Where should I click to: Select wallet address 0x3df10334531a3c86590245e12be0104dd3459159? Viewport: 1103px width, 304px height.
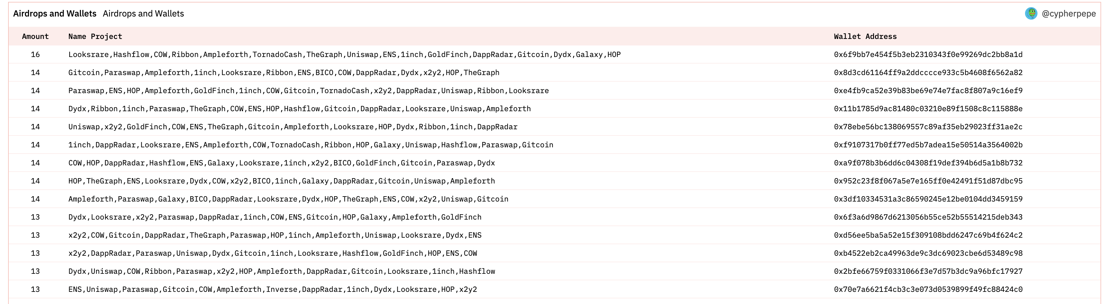pos(928,199)
